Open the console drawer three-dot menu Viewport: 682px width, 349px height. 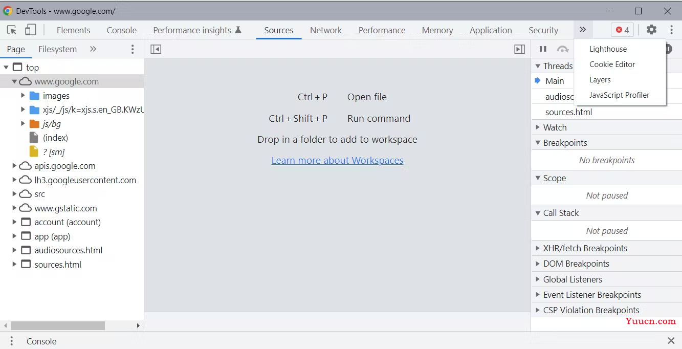click(11, 341)
